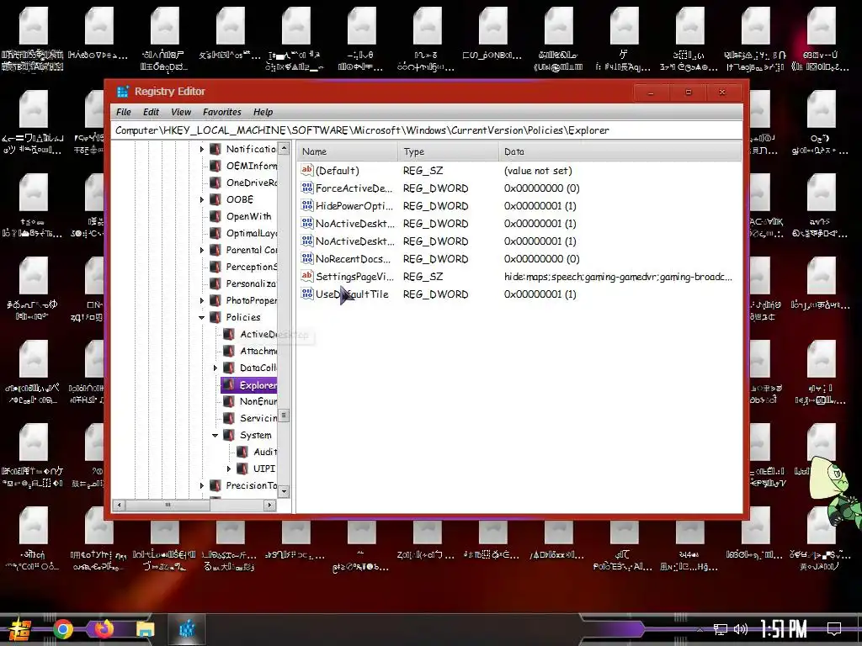Open the Edit menu

151,112
